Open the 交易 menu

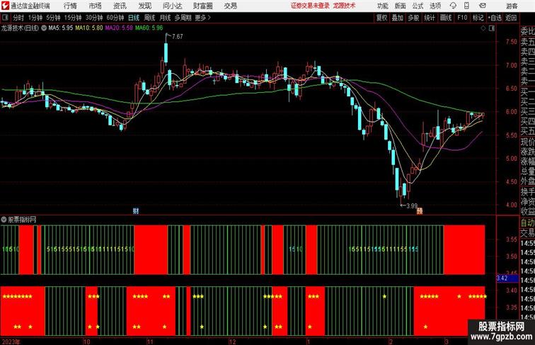tap(231, 6)
